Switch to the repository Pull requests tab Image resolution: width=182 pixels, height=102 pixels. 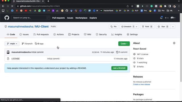coord(41,35)
